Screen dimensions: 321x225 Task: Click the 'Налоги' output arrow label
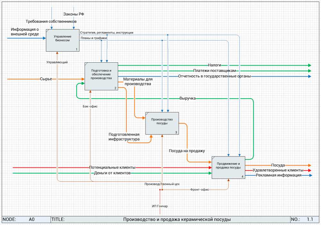click(214, 65)
